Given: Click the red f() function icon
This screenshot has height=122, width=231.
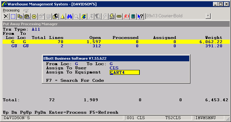Looking at the screenshot, I should point(126,16).
